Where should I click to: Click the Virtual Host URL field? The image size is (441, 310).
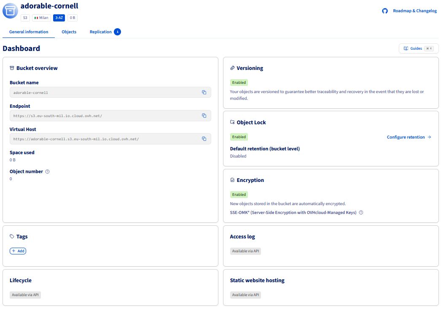click(x=105, y=139)
